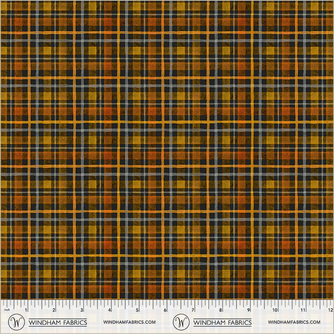Click the 9 inch ruler number
This screenshot has width=334, height=334.
click(248, 310)
